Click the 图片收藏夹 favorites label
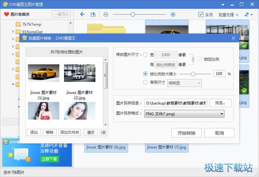This screenshot has height=177, width=259. pyautogui.click(x=20, y=14)
